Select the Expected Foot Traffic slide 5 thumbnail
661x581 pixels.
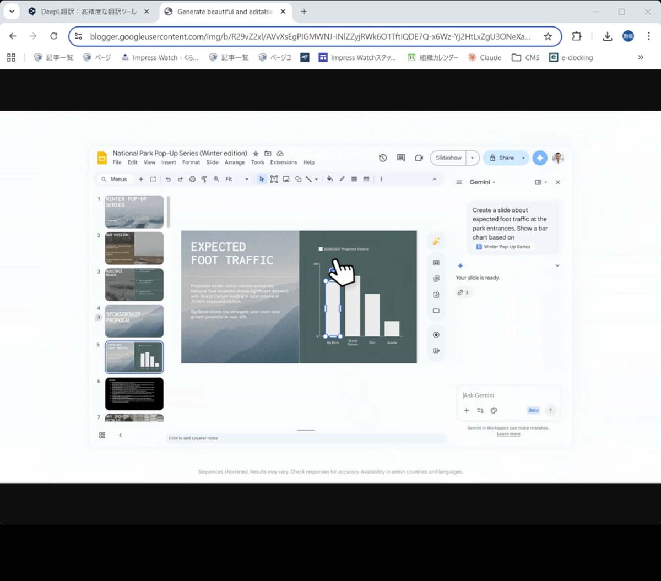pos(134,357)
